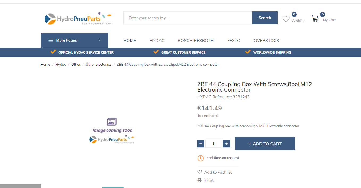The width and height of the screenshot is (361, 188).
Task: Click the product description below the price
Action: point(248,126)
